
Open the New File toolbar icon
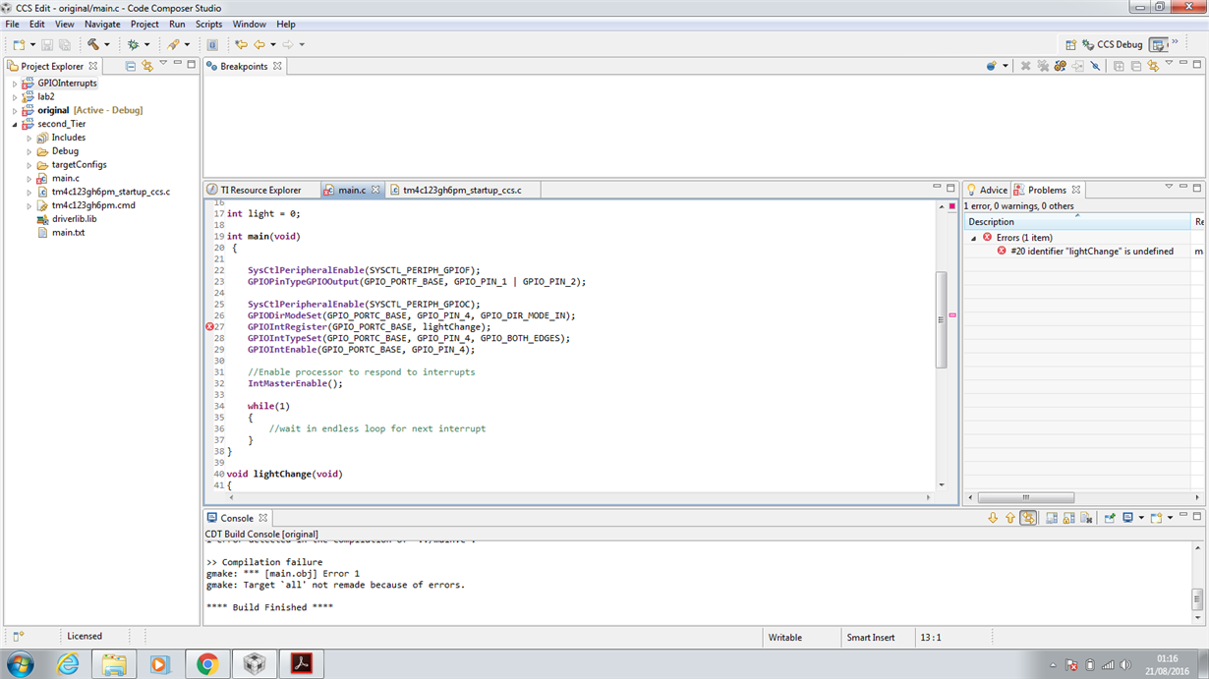pyautogui.click(x=17, y=44)
